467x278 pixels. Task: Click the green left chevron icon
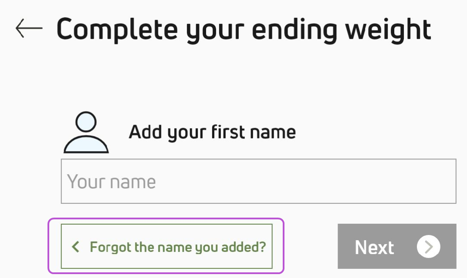pyautogui.click(x=76, y=247)
